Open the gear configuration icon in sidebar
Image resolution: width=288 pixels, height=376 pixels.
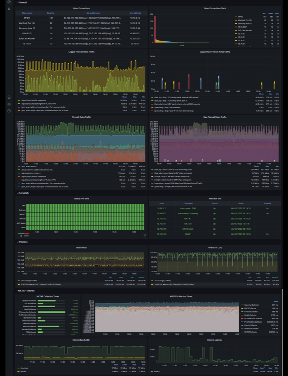point(9,104)
